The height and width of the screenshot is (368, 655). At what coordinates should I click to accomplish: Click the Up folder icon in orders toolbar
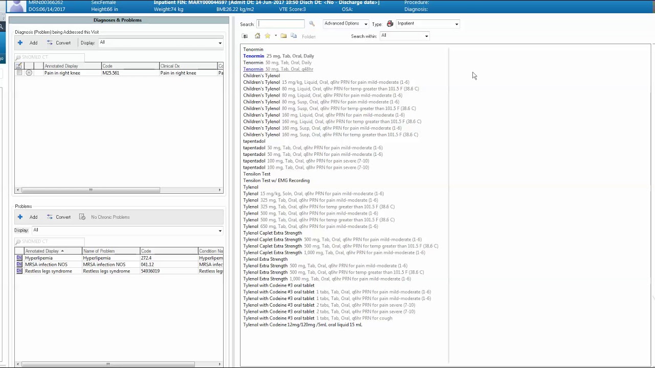[245, 36]
